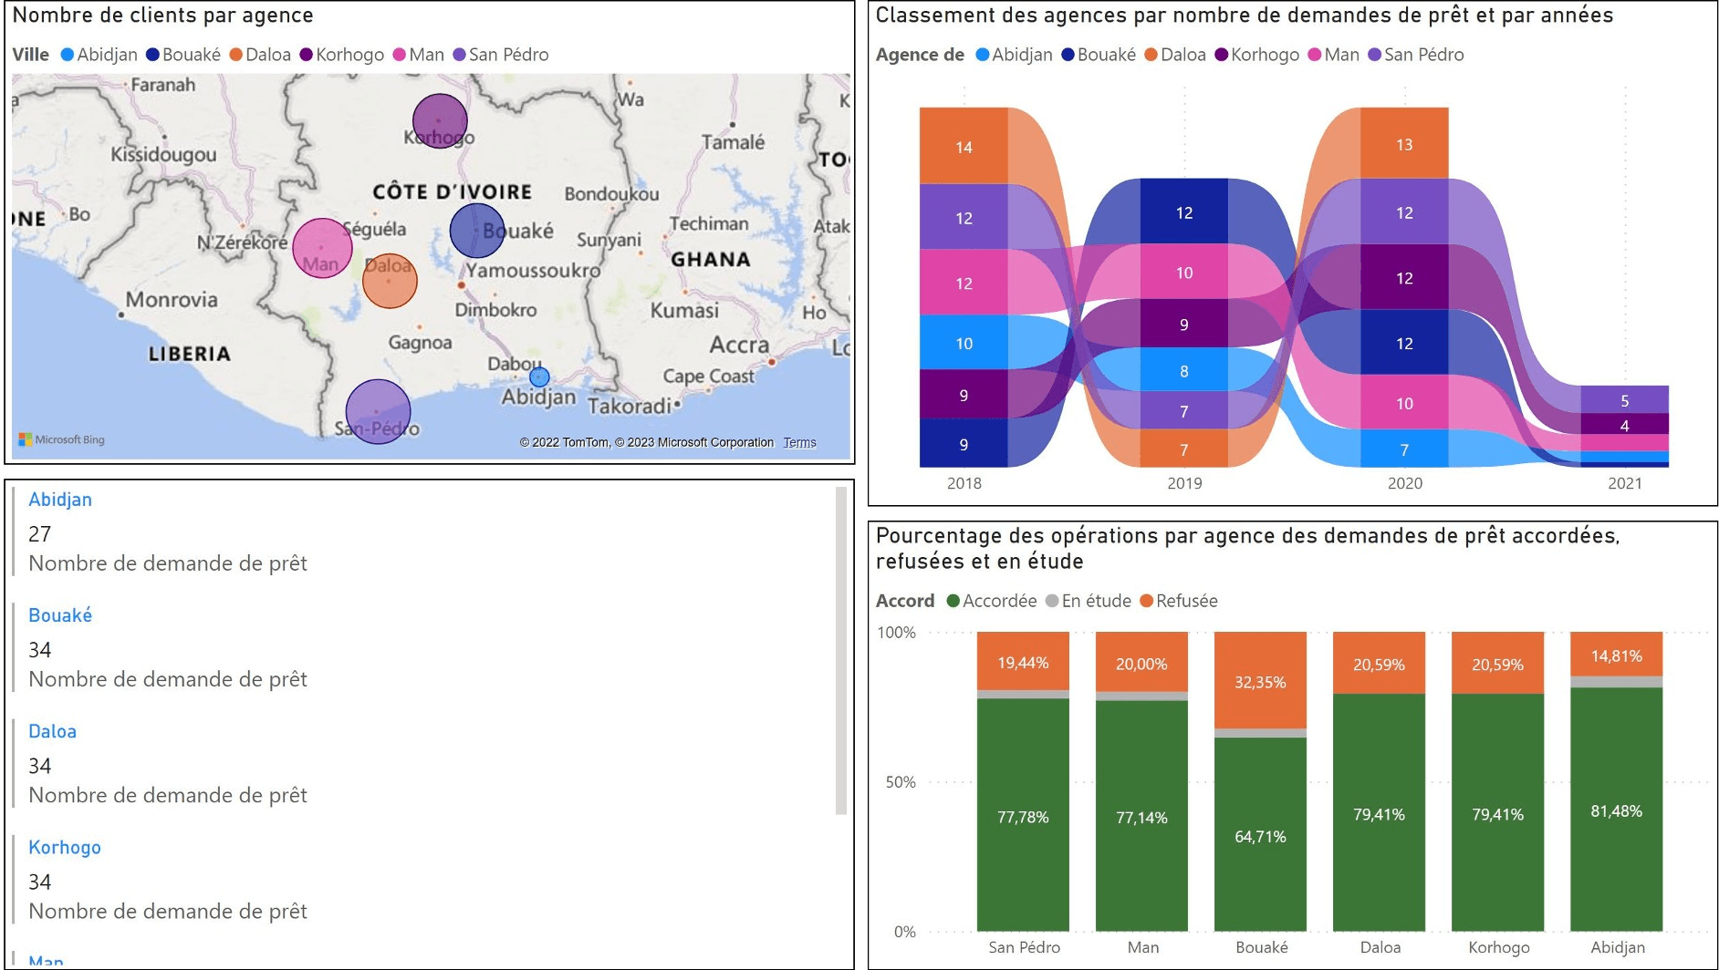Select Accordée legend item in percentage chart
The width and height of the screenshot is (1719, 970).
point(992,601)
